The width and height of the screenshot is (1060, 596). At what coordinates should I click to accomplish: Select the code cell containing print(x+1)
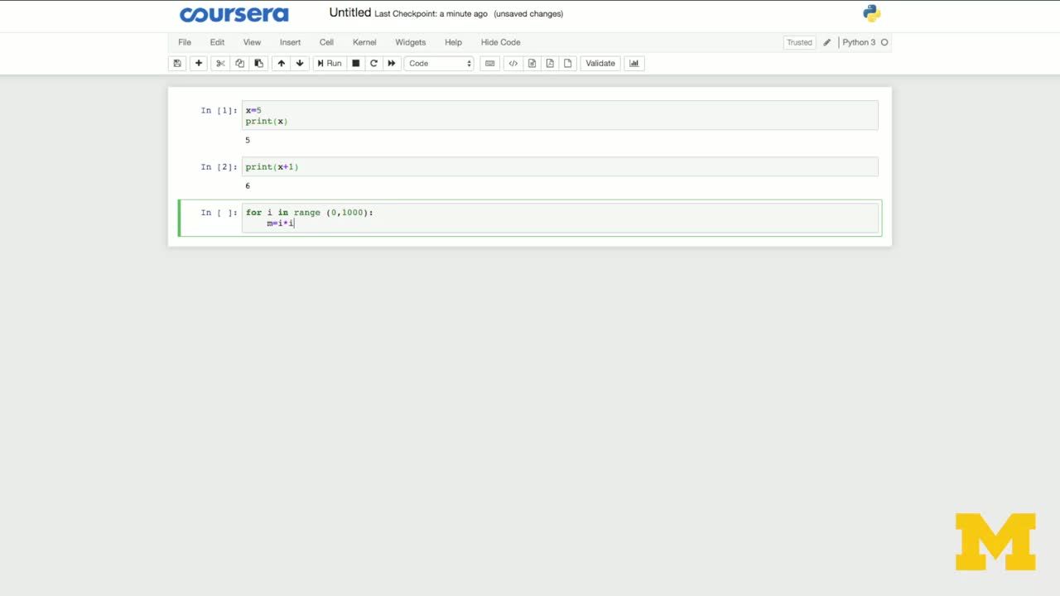pos(560,166)
